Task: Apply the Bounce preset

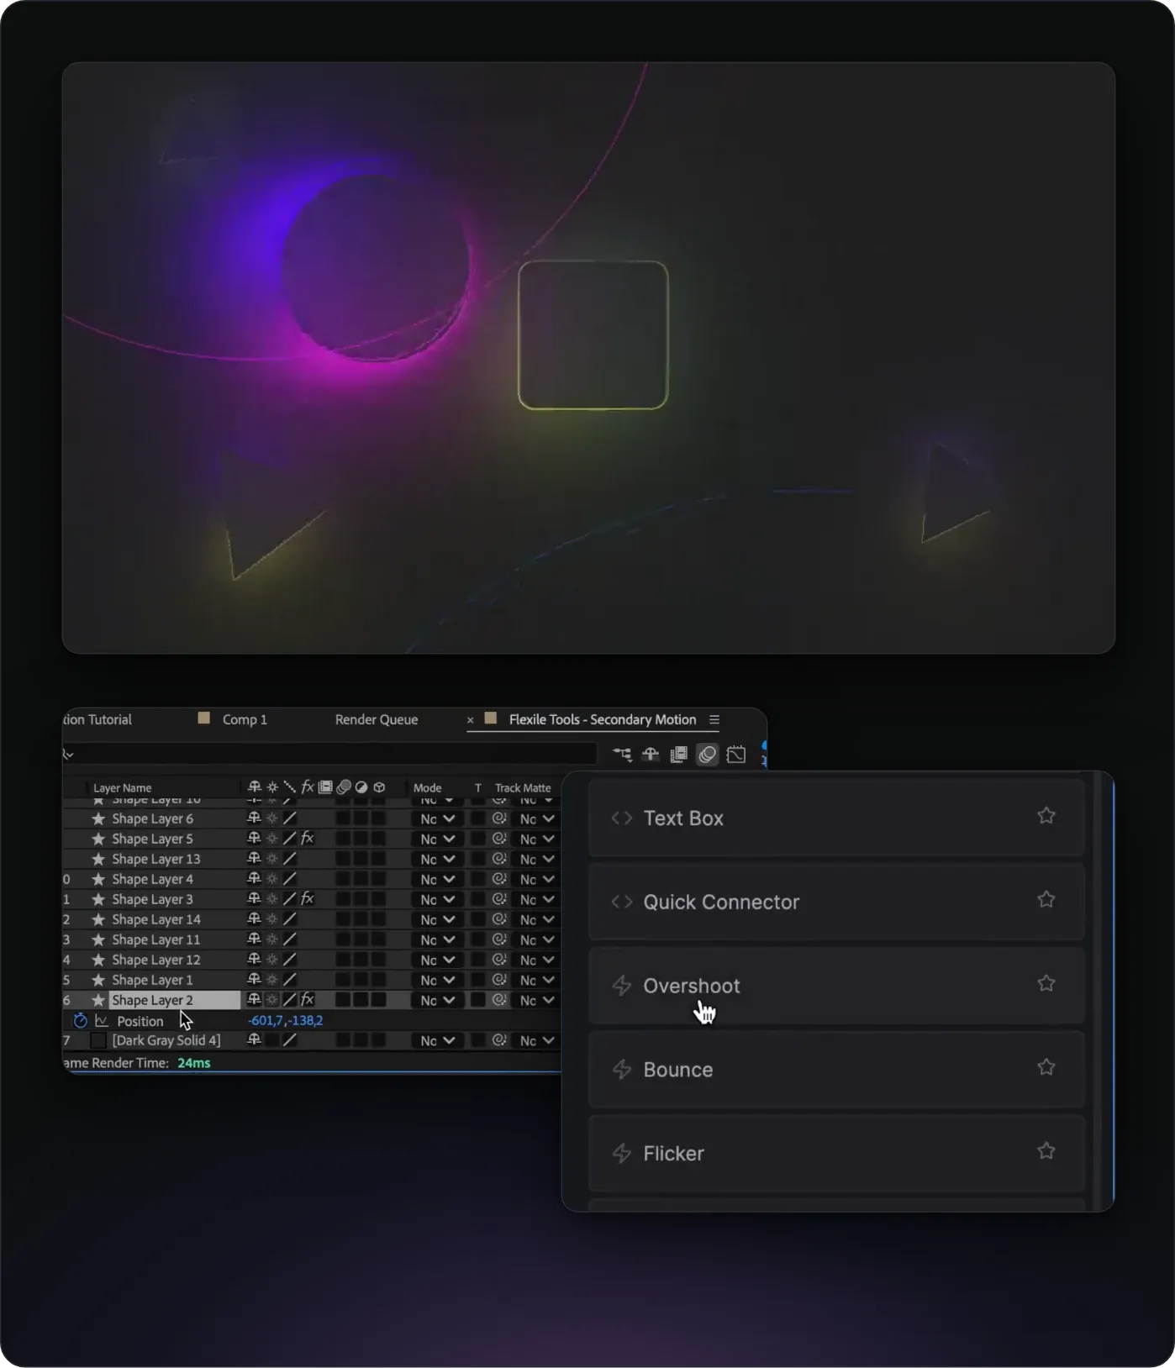Action: pyautogui.click(x=836, y=1070)
